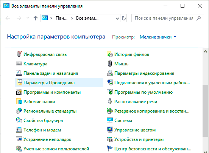Open the Устройства и принтеры icon
Screen dimensions: 209x153
tap(110, 139)
